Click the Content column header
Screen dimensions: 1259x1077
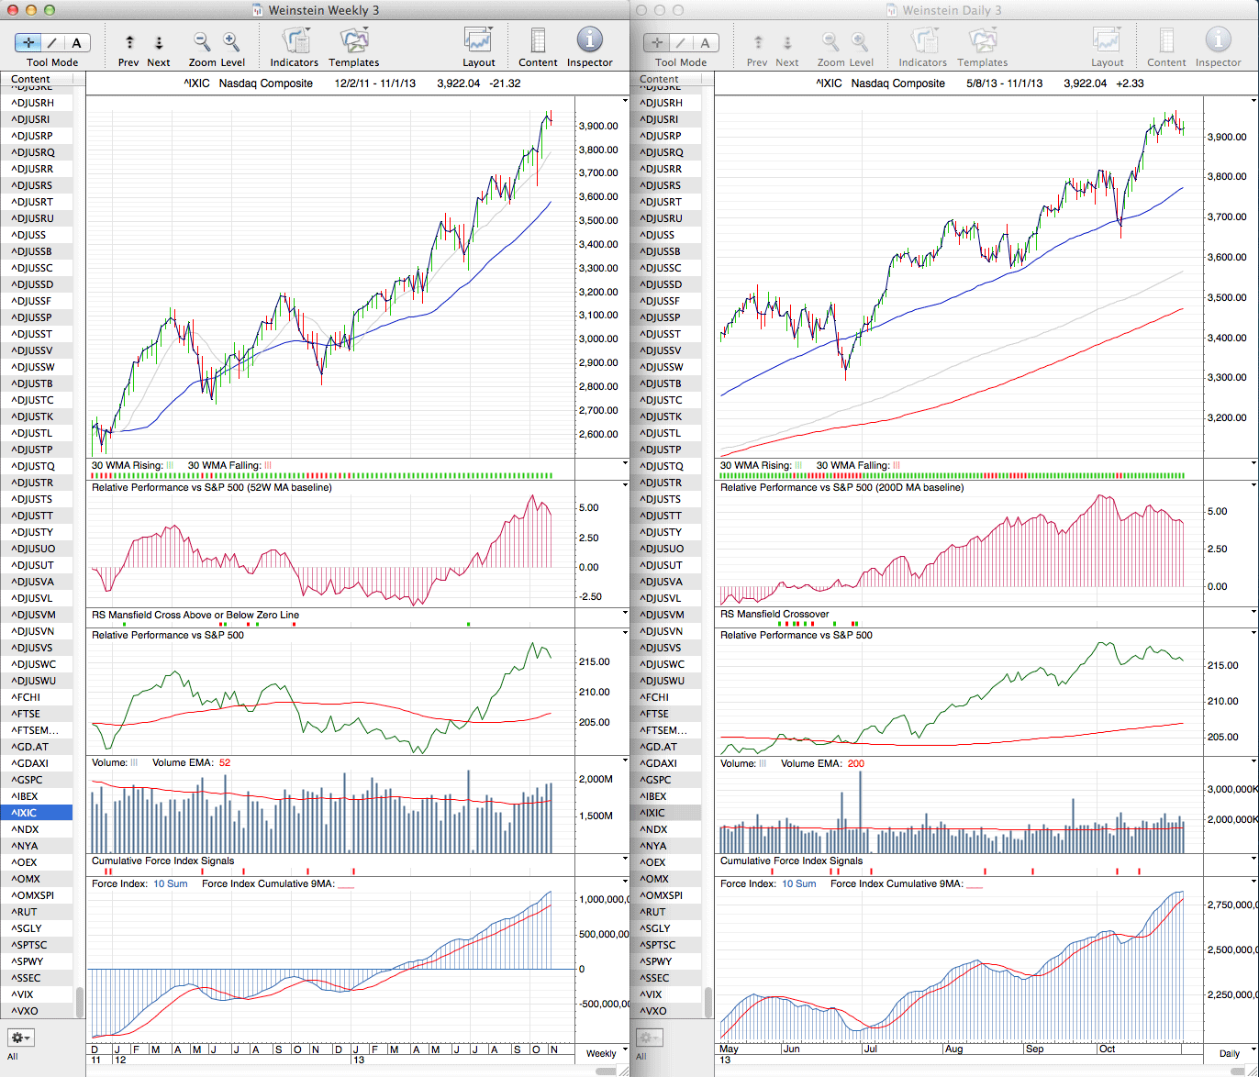(31, 80)
